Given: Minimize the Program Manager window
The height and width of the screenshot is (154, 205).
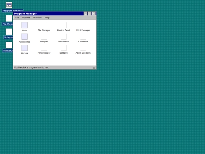Looking at the screenshot, I should [85, 13].
